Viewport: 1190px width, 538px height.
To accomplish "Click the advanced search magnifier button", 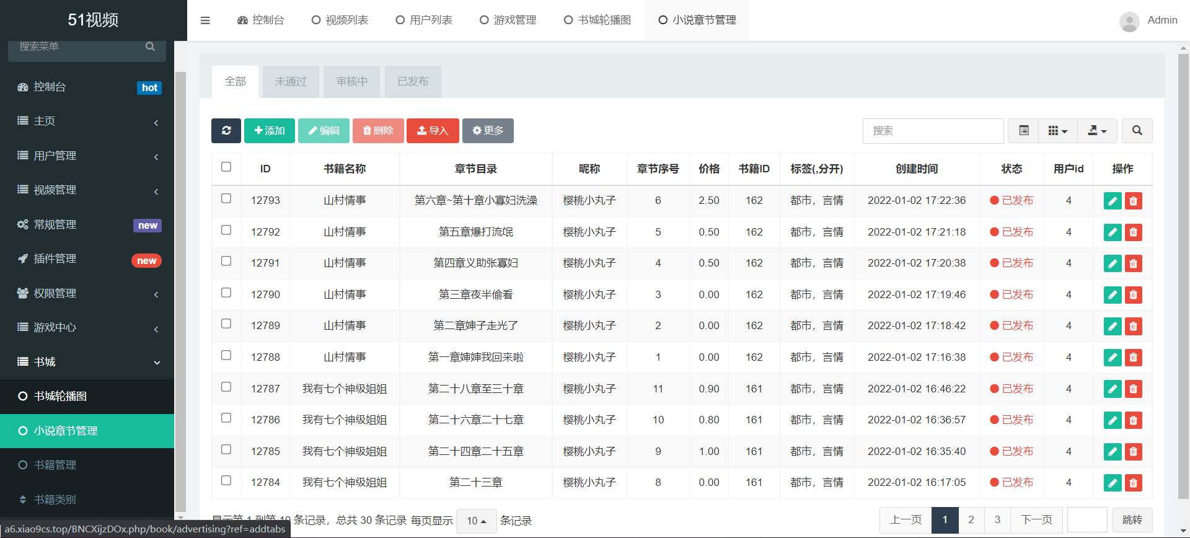I will click(x=1137, y=131).
